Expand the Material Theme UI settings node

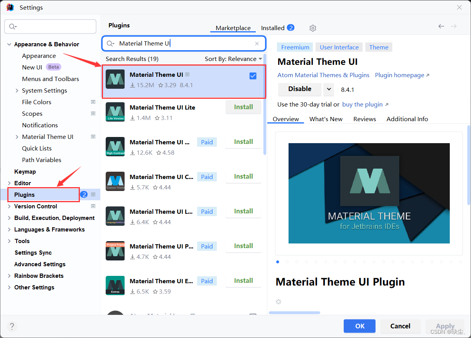pos(17,137)
